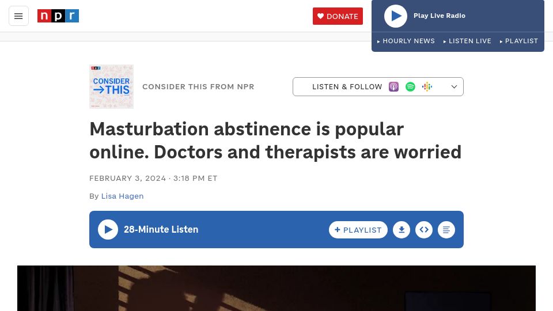Click the Listen & Follow label

coord(347,87)
